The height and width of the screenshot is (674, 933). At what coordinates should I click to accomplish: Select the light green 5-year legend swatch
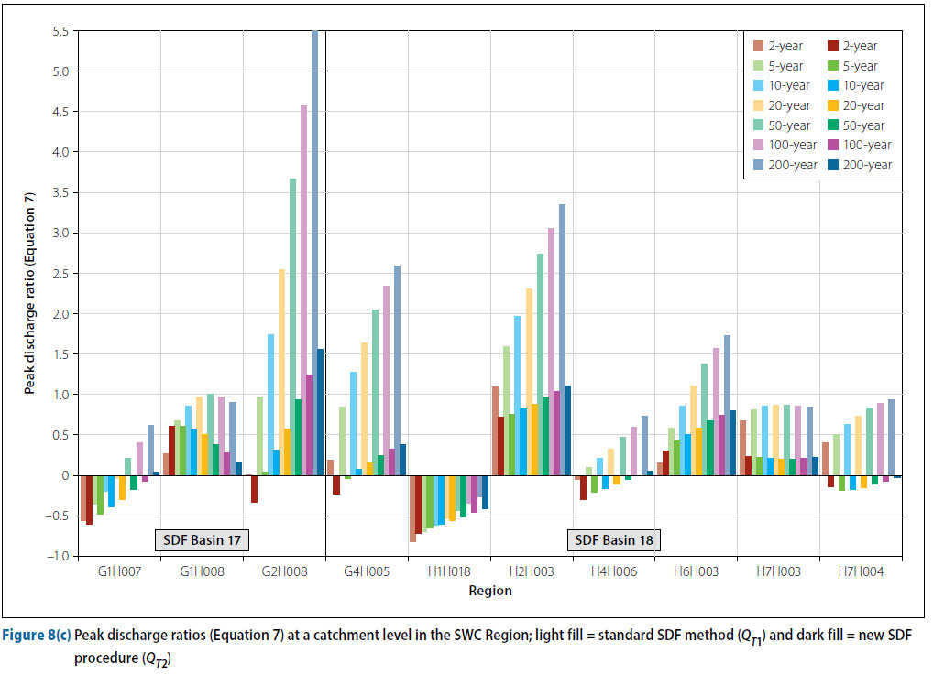757,66
